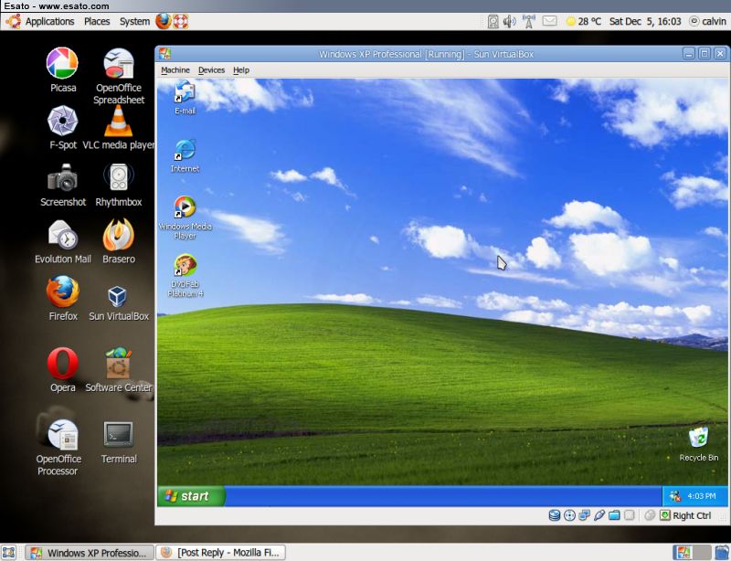Click VirtualBox mouse integration indicator icon
731x561 pixels.
pos(650,515)
